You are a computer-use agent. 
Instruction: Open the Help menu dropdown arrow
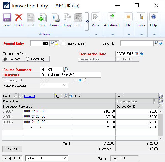point(154,35)
